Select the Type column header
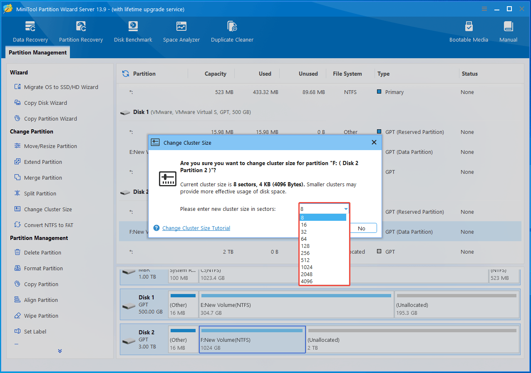This screenshot has width=531, height=373. (x=383, y=74)
